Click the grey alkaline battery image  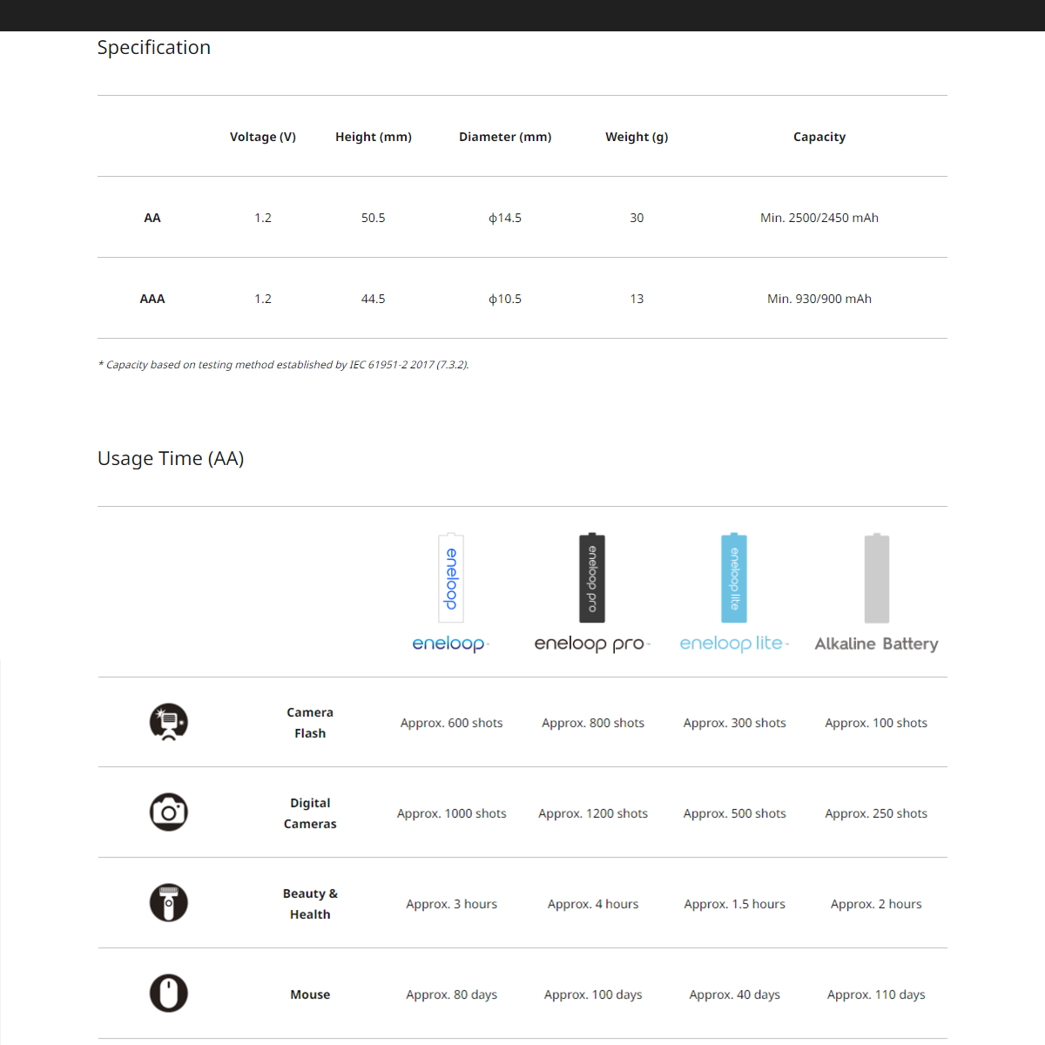877,578
